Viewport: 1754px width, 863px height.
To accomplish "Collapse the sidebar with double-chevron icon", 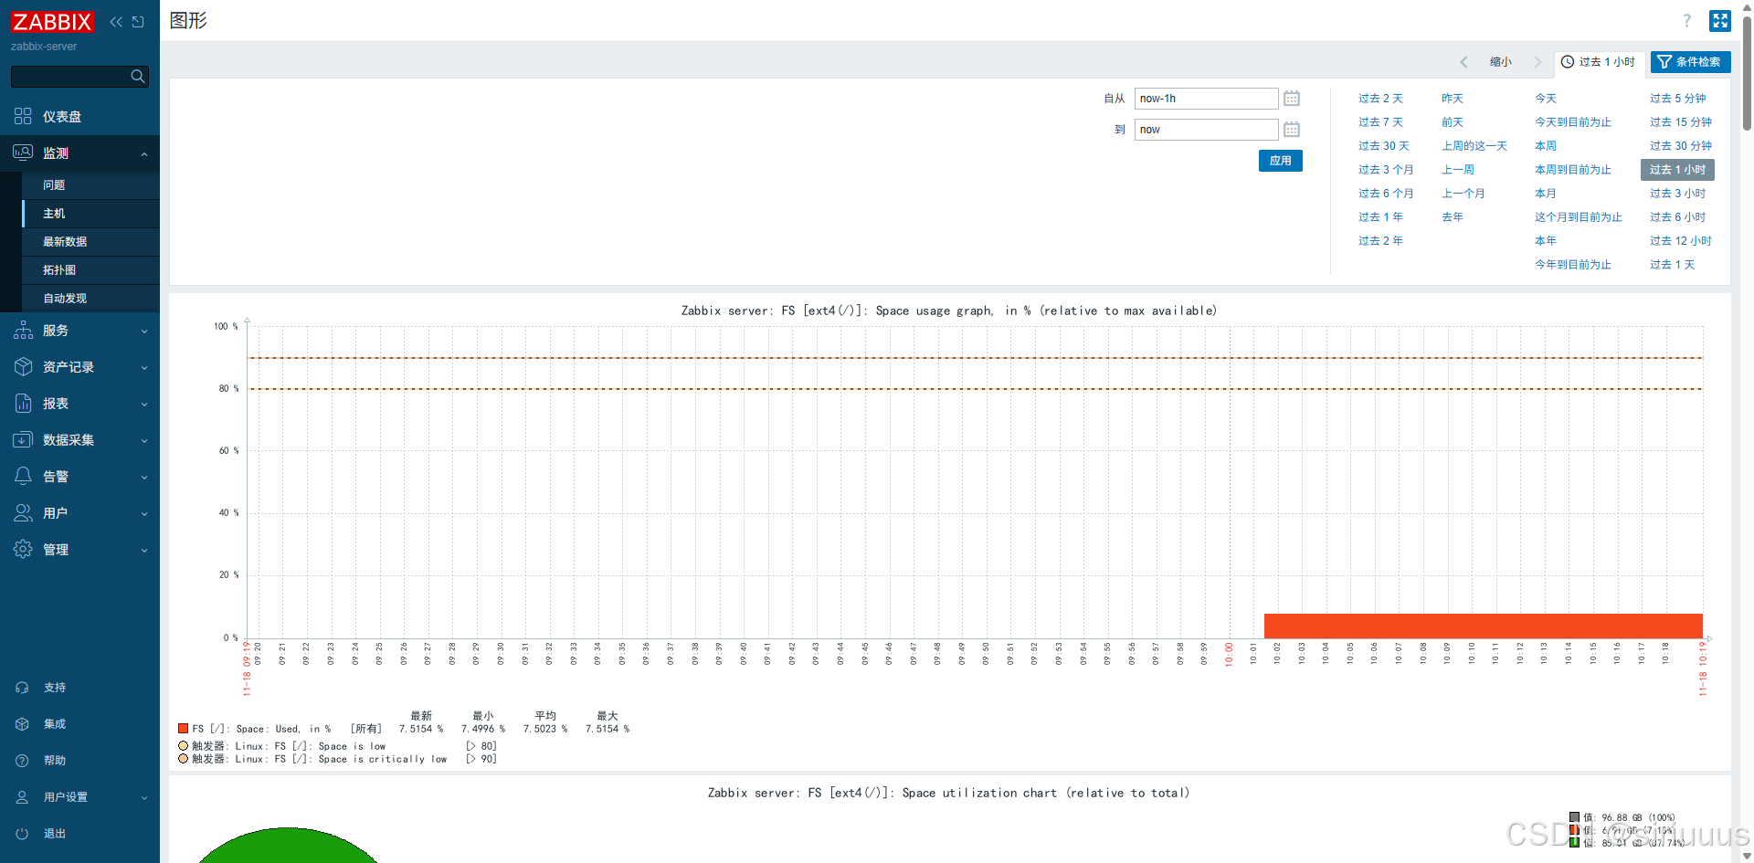I will [x=116, y=22].
